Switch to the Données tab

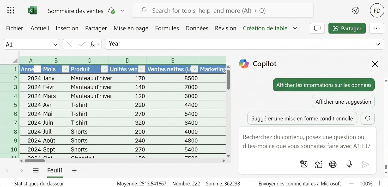[197, 28]
